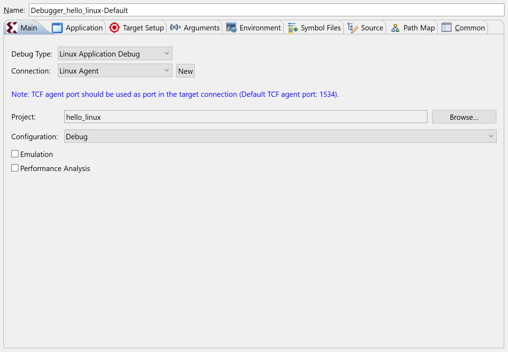Open the Connection dropdown

[115, 70]
